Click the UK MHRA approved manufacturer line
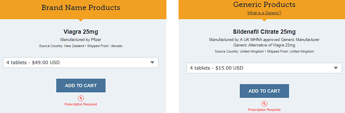The width and height of the screenshot is (345, 113). pyautogui.click(x=264, y=40)
